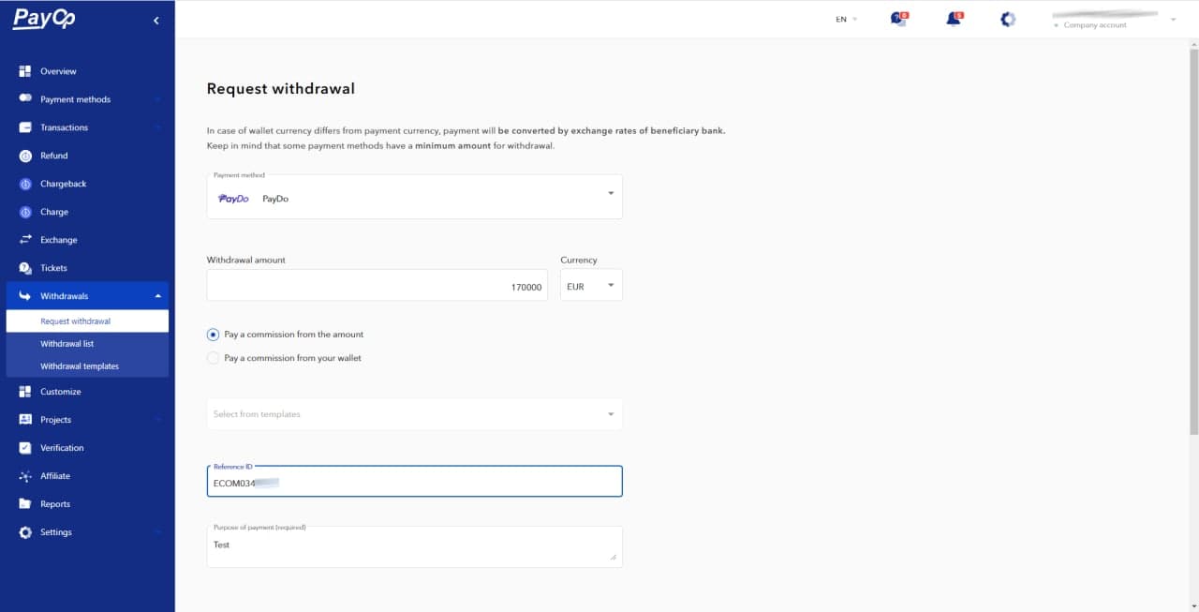Viewport: 1199px width, 612px height.
Task: Click the Exchange arrows icon
Action: 25,240
